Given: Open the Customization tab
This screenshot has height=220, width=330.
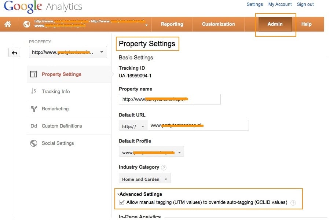Looking at the screenshot, I should 218,24.
